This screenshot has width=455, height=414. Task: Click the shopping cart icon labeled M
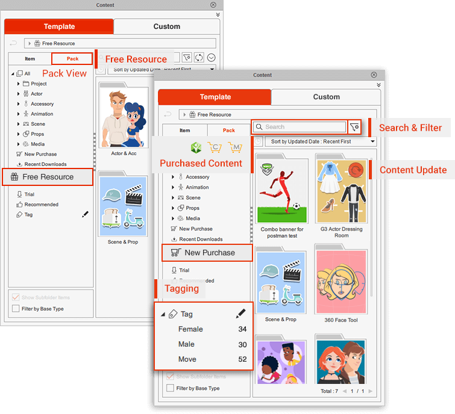click(235, 147)
